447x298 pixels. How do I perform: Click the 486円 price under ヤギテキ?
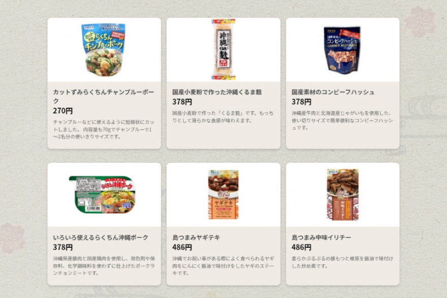click(x=182, y=247)
